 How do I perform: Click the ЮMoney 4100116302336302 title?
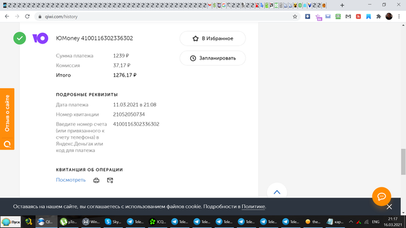pyautogui.click(x=95, y=38)
